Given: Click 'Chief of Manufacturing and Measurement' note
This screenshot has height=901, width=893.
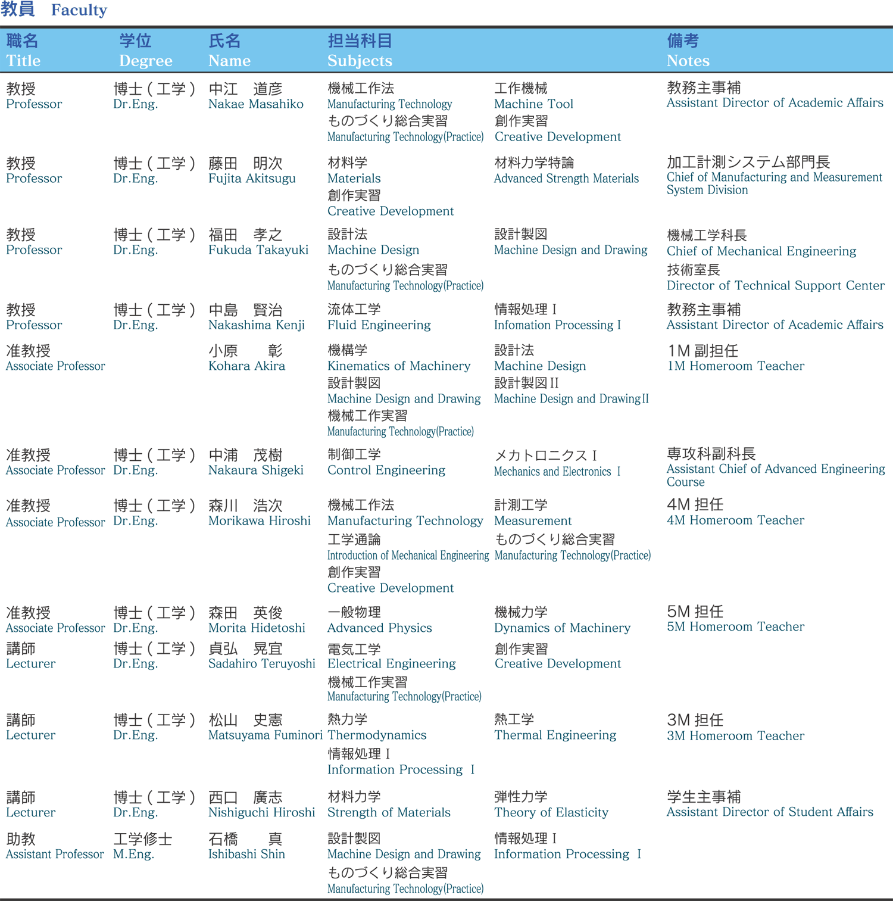Looking at the screenshot, I should coord(775,177).
